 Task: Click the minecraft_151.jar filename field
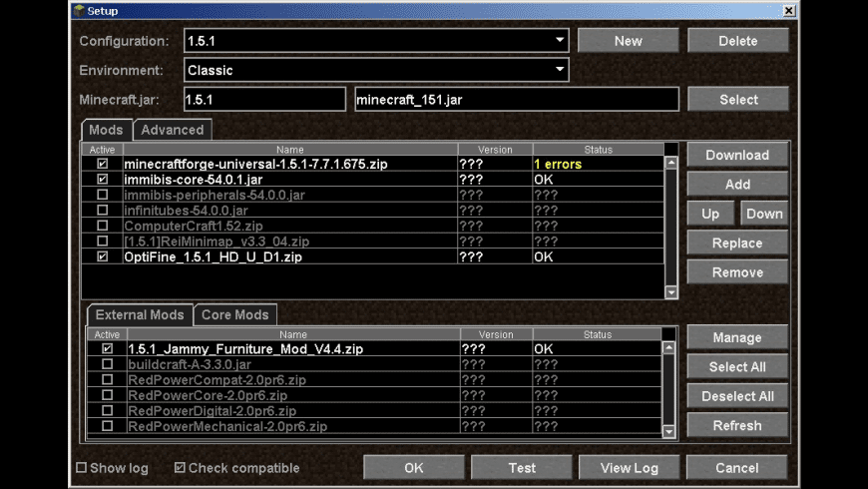tap(517, 100)
